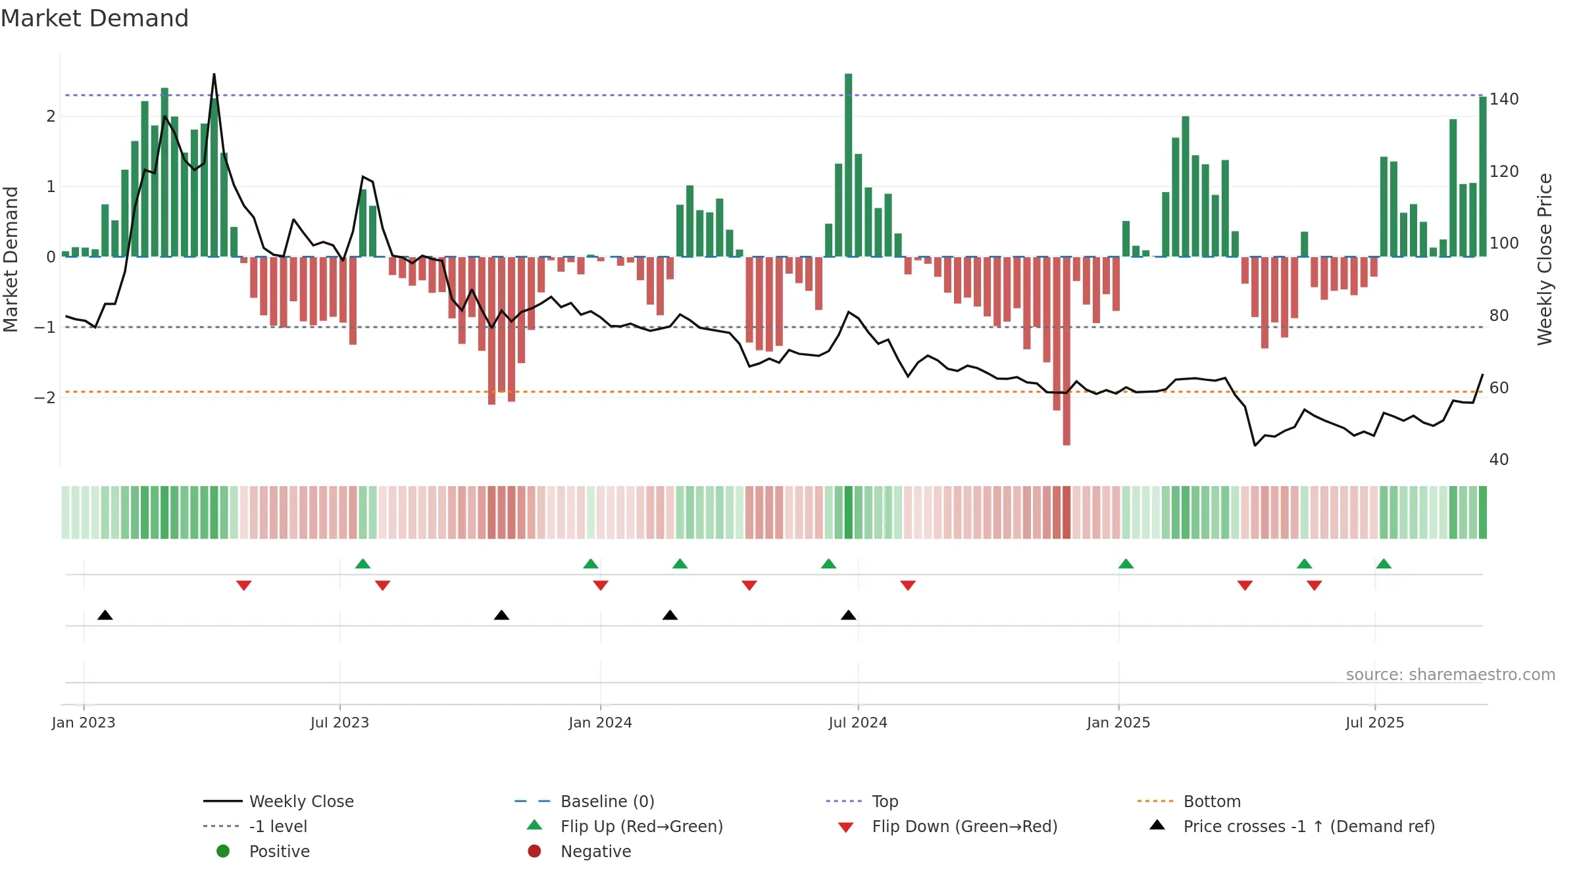Toggle the Flip Up (Red→Green) legend entry
Viewport: 1579px width, 888px height.
(x=625, y=826)
